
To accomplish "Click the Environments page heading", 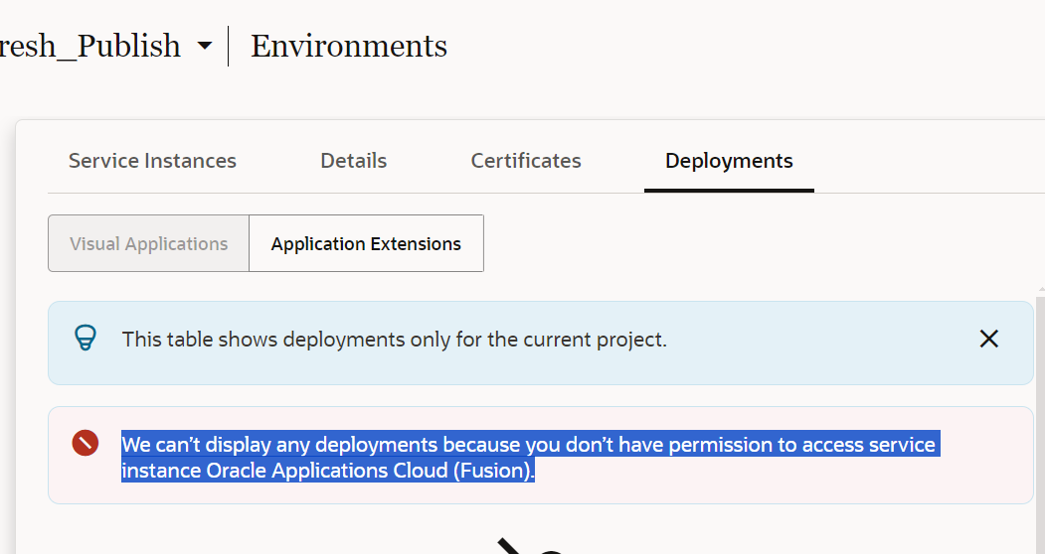I will pos(349,46).
